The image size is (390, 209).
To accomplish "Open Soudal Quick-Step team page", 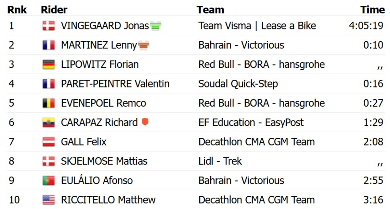I will click(238, 84).
